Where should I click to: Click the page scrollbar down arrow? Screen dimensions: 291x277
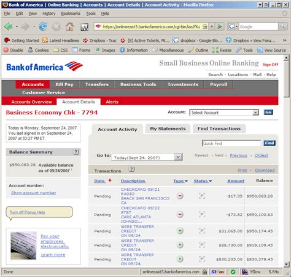coord(287,264)
